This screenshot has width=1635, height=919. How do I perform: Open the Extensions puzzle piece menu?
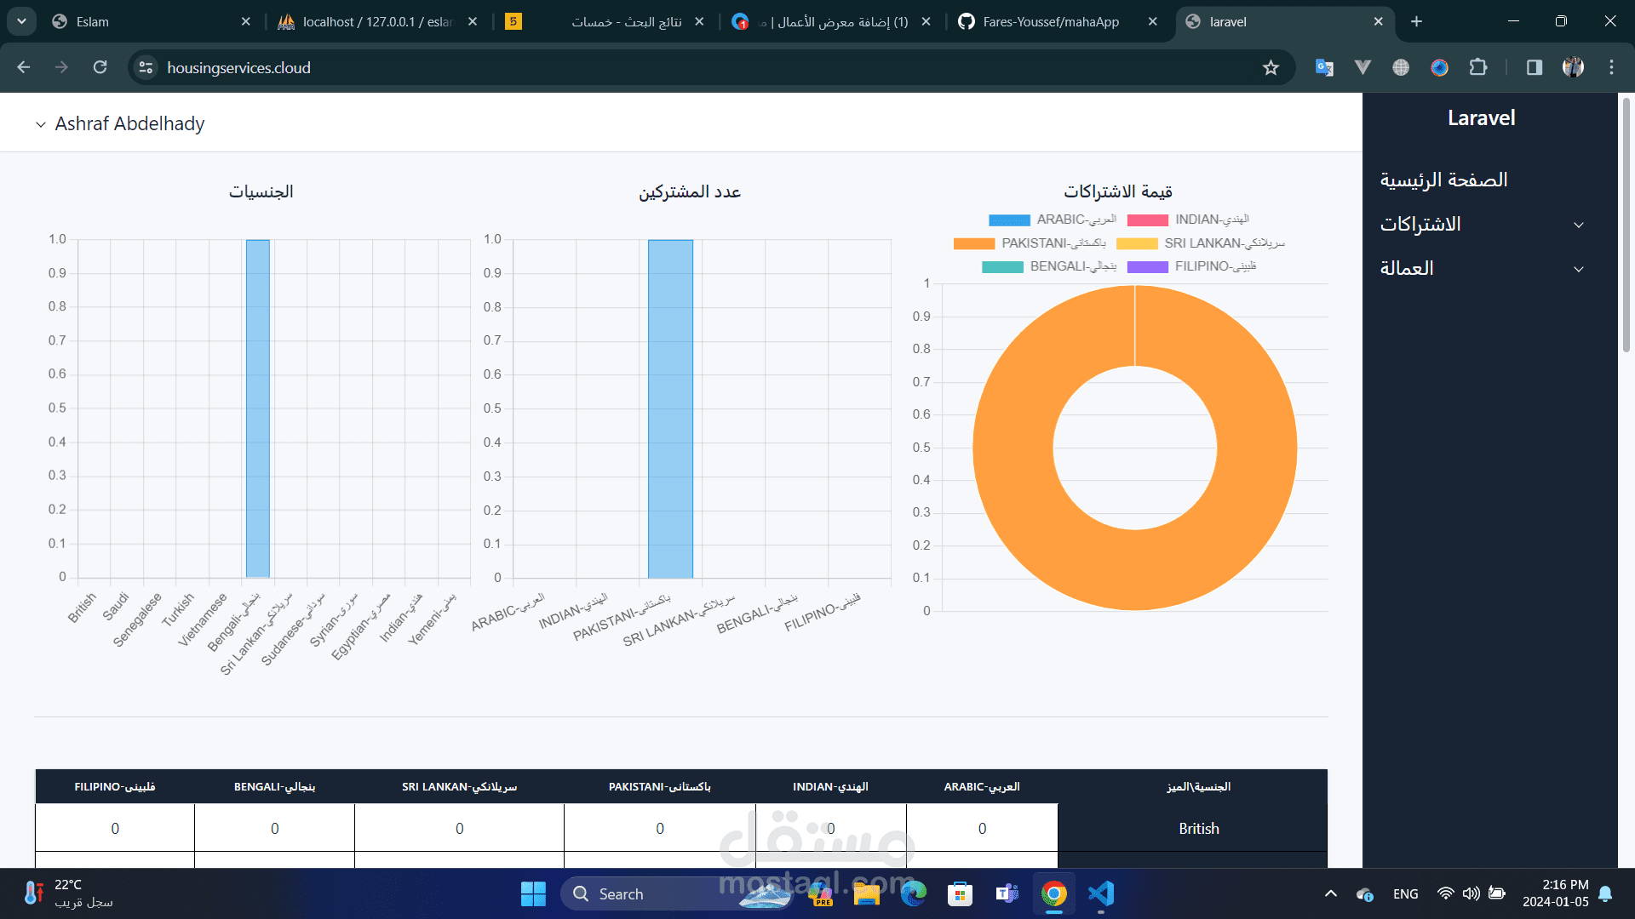(x=1478, y=67)
